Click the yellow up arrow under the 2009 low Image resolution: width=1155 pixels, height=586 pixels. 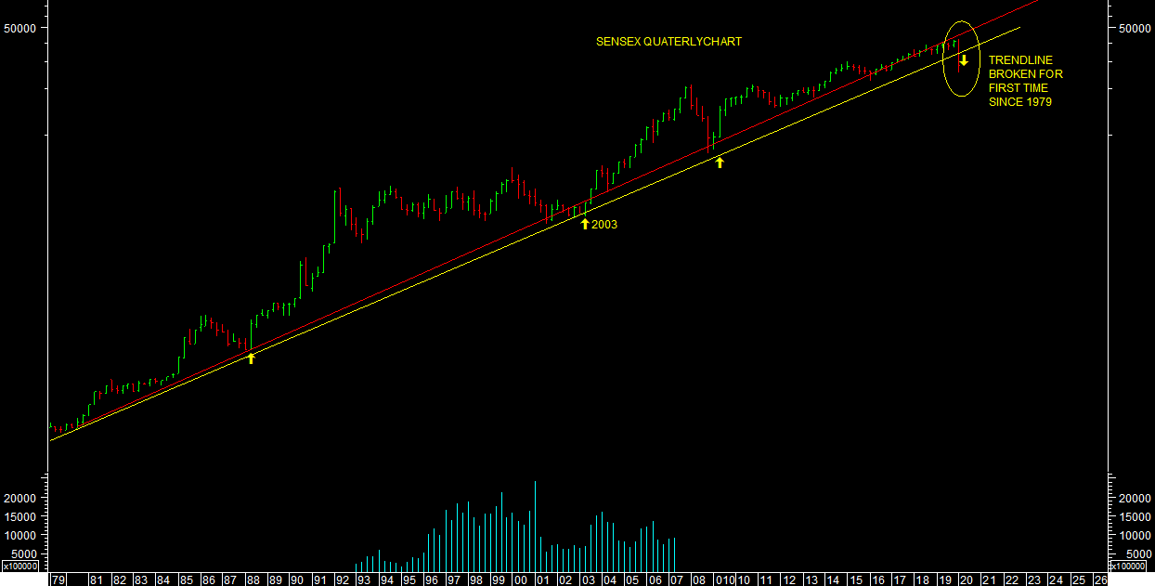[719, 163]
